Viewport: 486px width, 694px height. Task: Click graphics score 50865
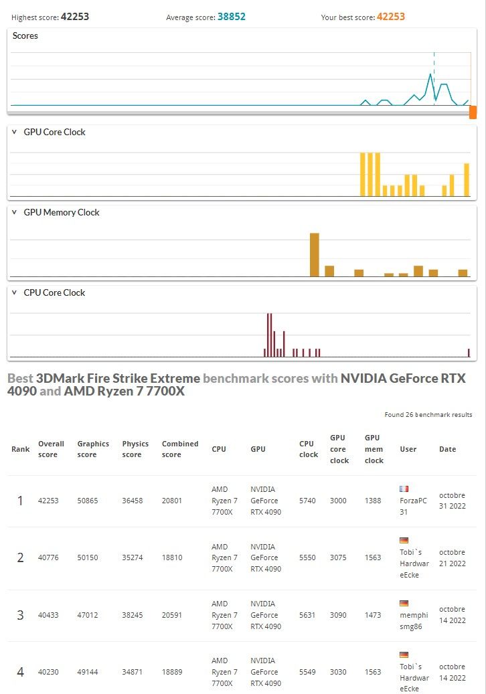coord(88,501)
